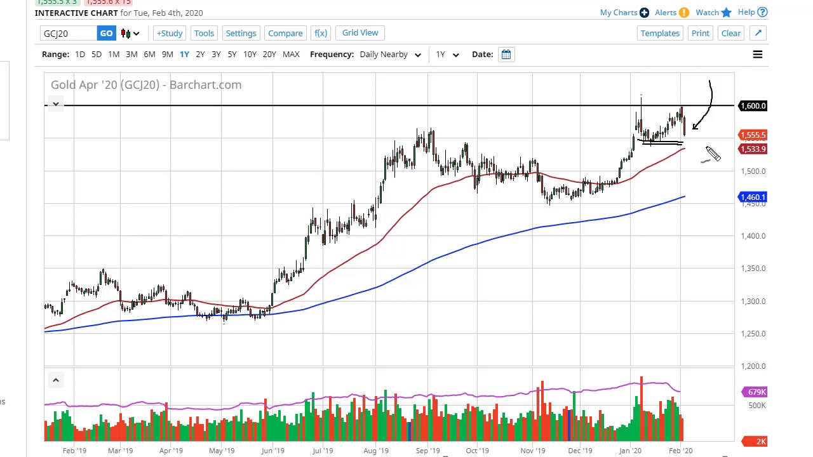Click the 1,460.1 moving average label
Screen dimensions: 813x457
(753, 197)
